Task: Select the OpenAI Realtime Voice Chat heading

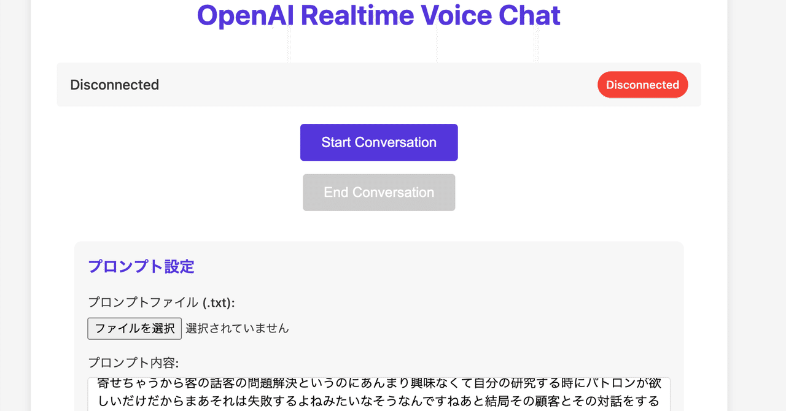Action: pyautogui.click(x=379, y=15)
